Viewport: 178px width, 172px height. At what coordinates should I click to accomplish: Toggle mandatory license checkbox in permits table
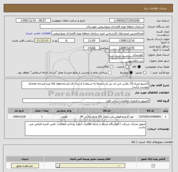coord(153,166)
